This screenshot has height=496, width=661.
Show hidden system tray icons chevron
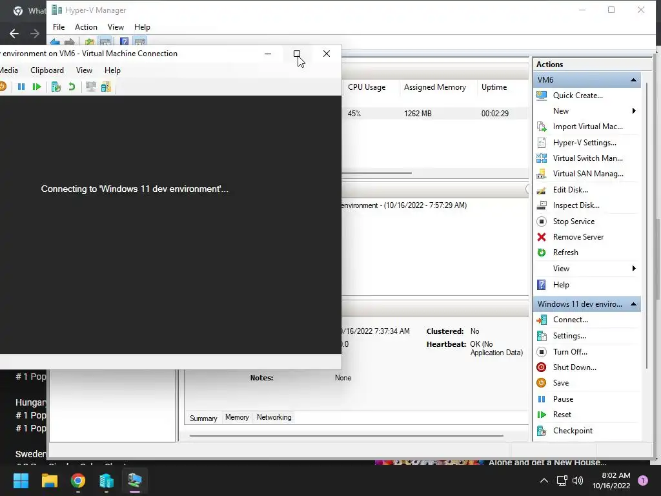tap(544, 480)
